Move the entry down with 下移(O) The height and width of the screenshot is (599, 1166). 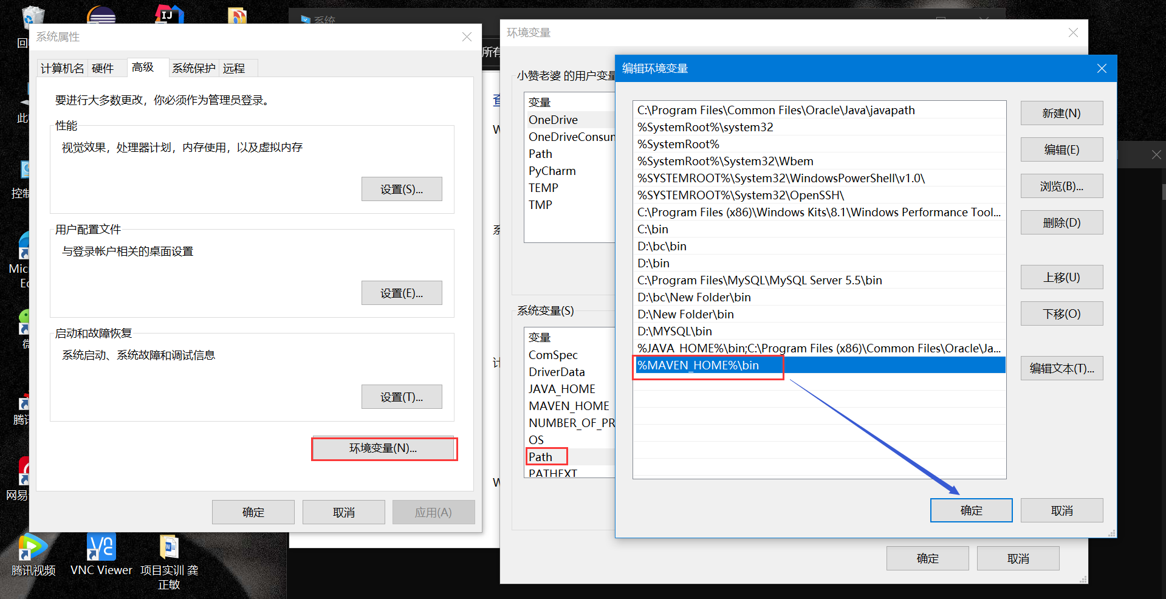pos(1061,313)
